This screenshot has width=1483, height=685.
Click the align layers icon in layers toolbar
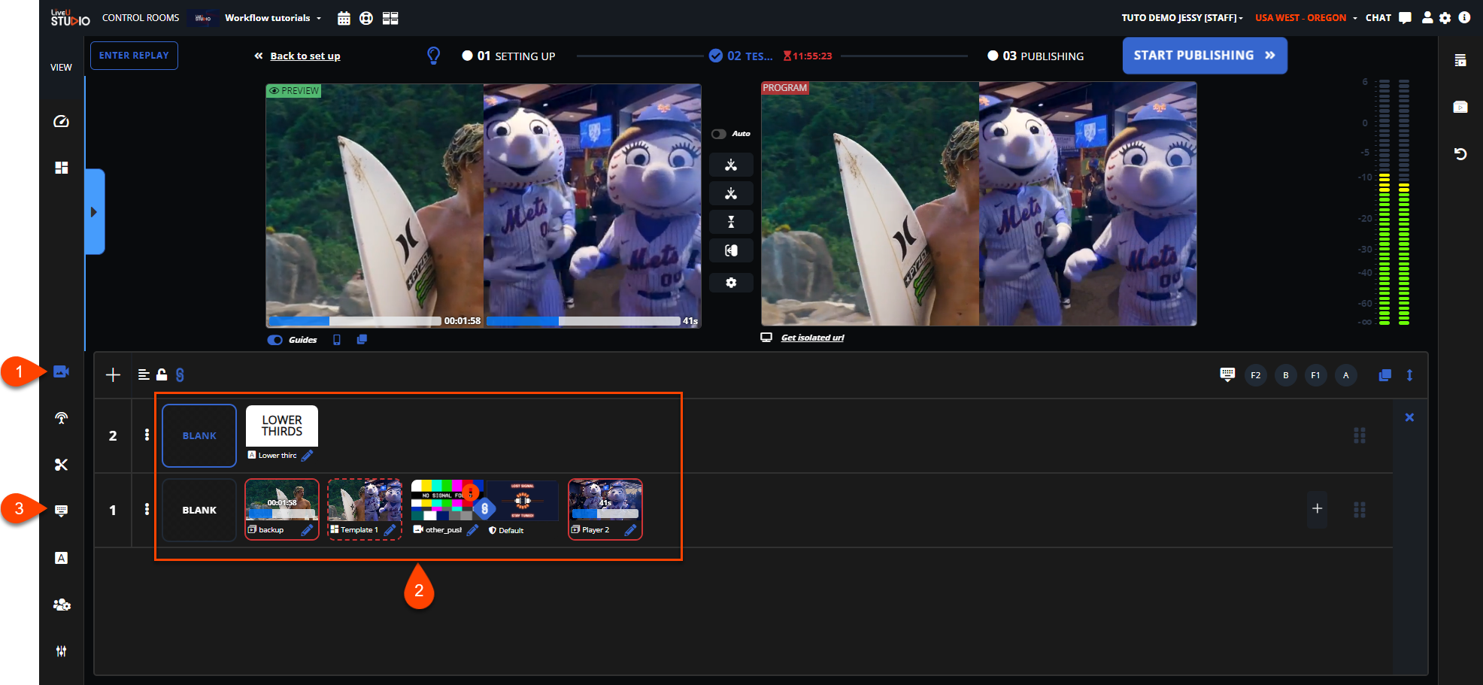(144, 374)
